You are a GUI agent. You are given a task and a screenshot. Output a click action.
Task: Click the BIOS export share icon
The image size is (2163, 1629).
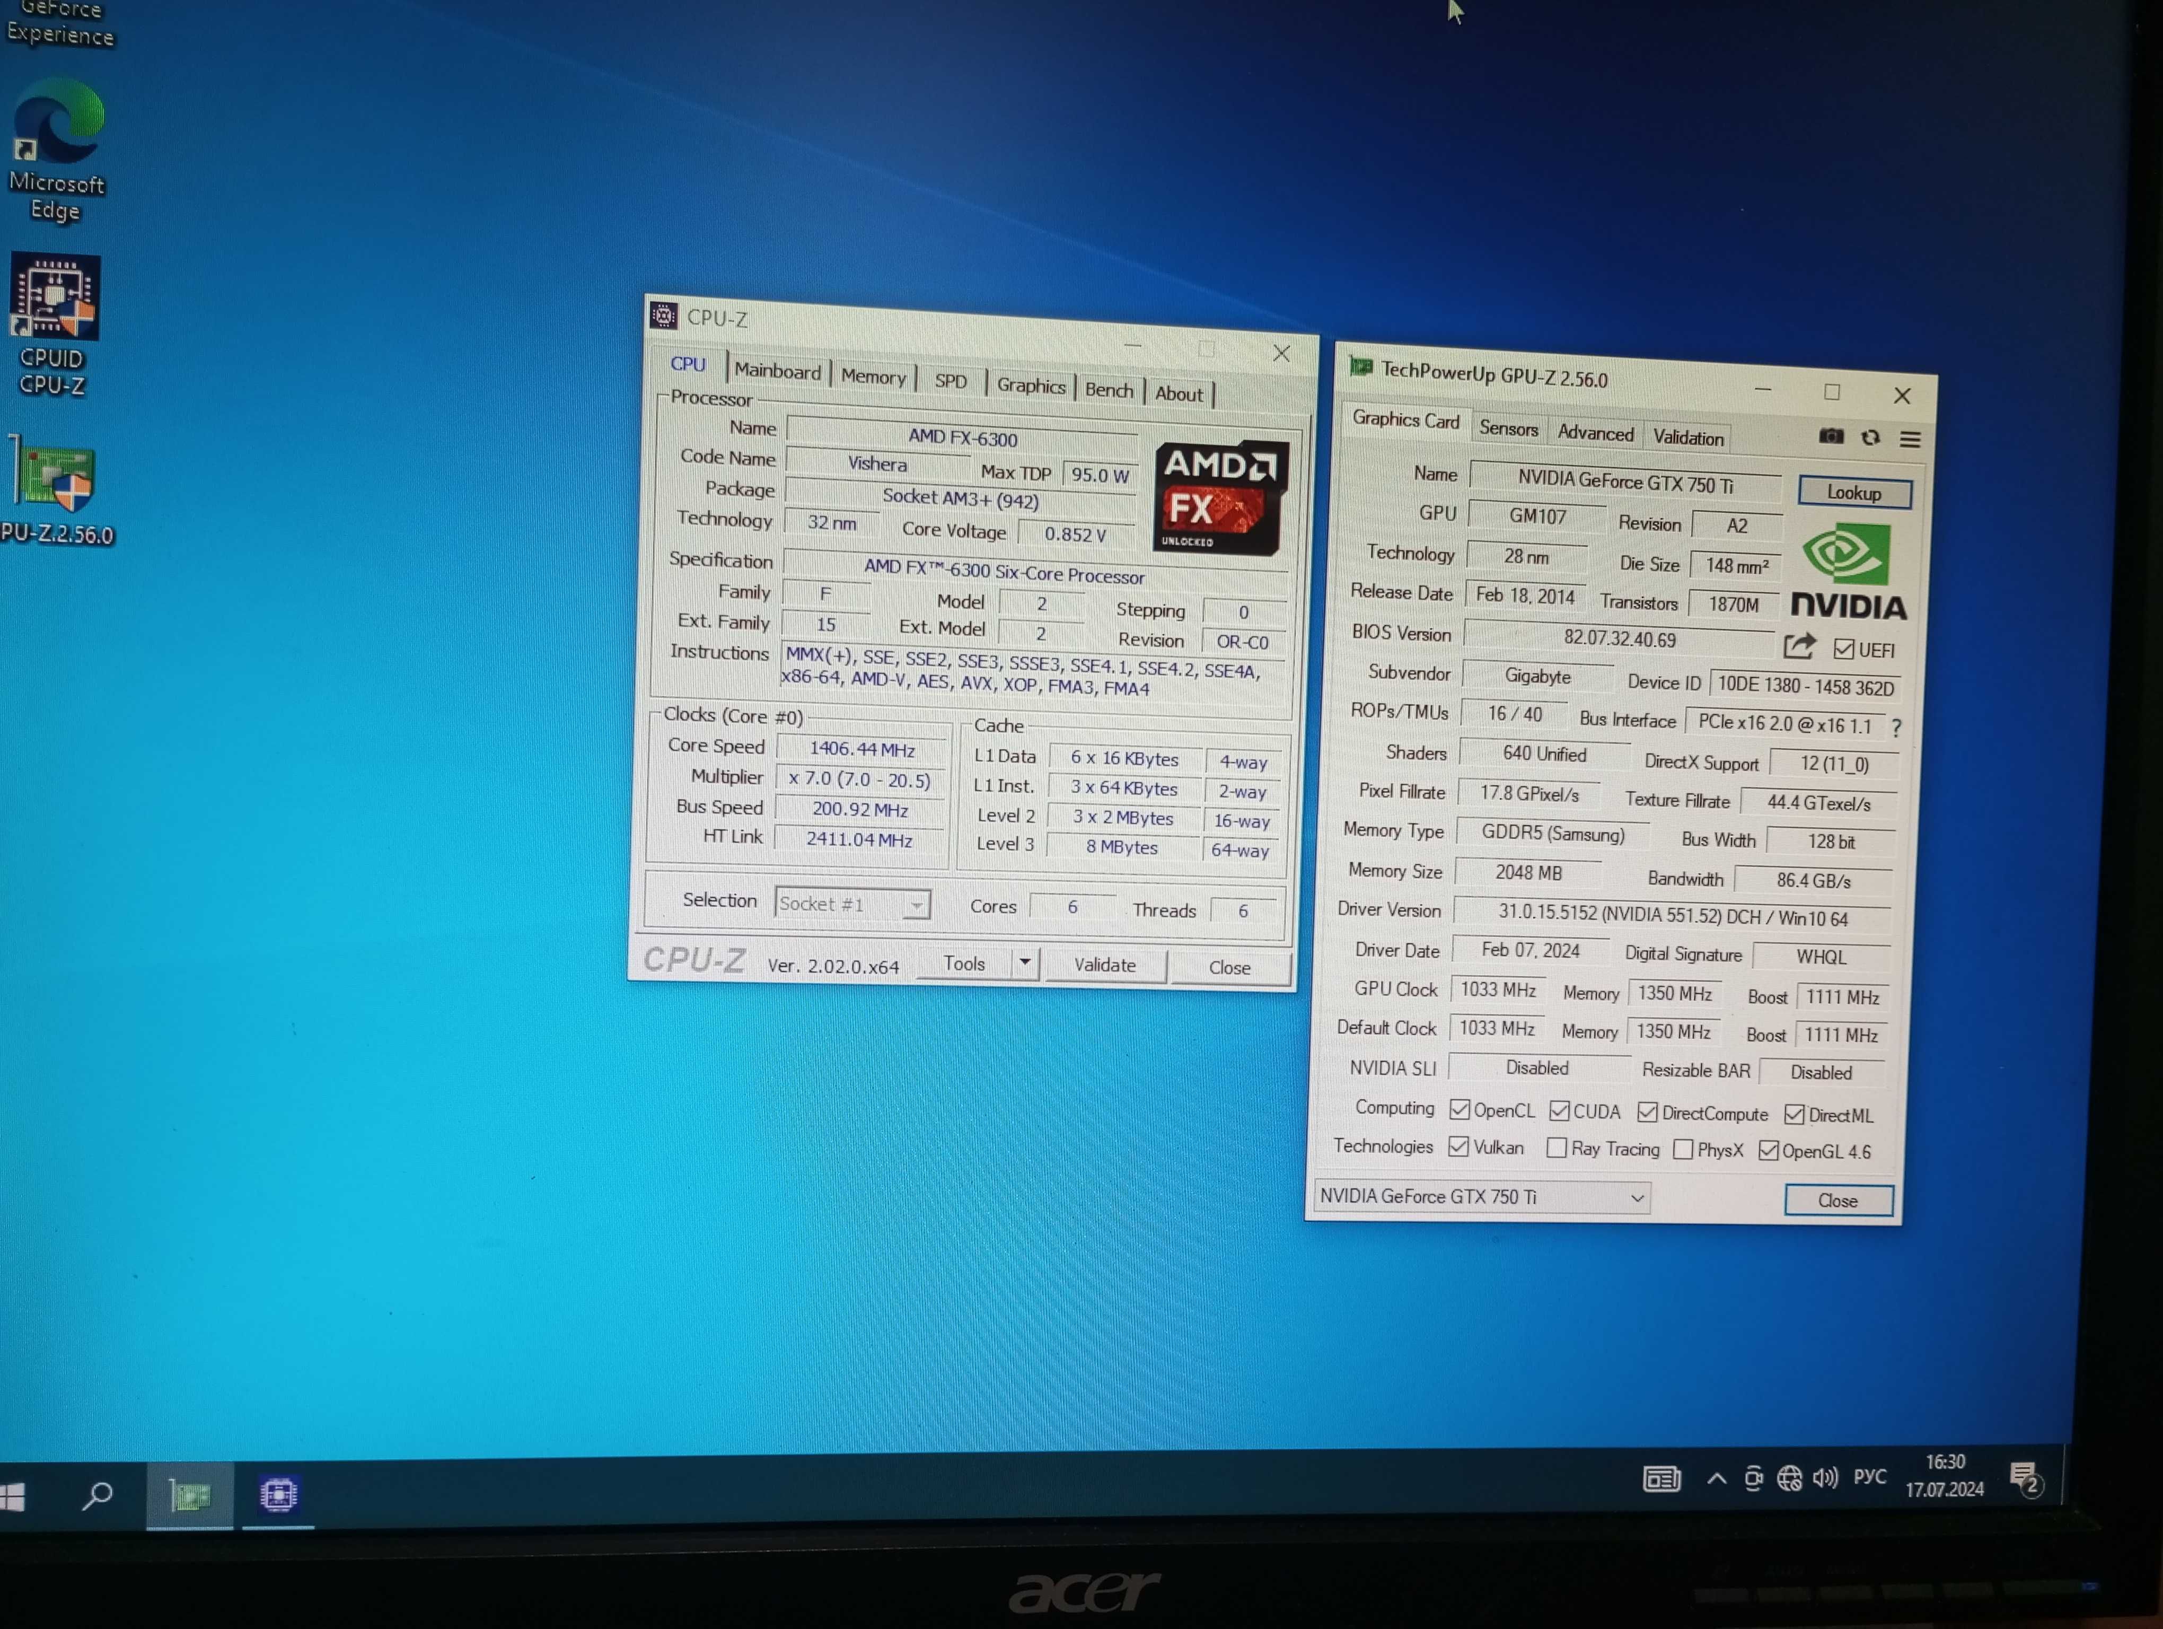(1799, 646)
